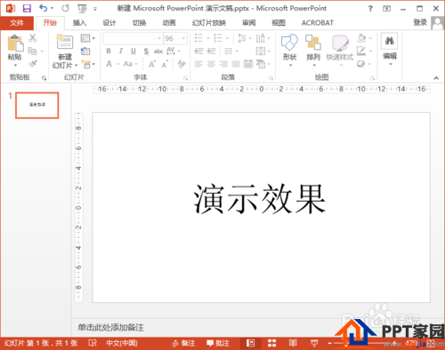Image resolution: width=445 pixels, height=350 pixels.
Task: Switch to 切换 Transitions tab
Action: (x=139, y=23)
